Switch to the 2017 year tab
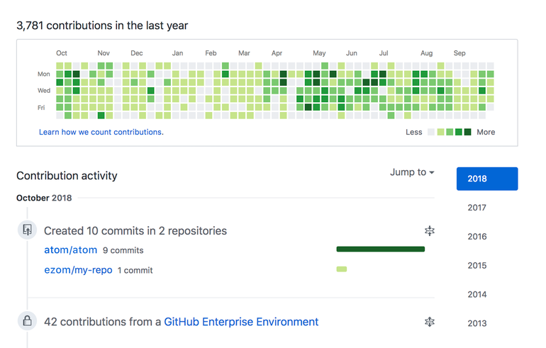Viewport: 546px width, 348px height. pos(477,208)
